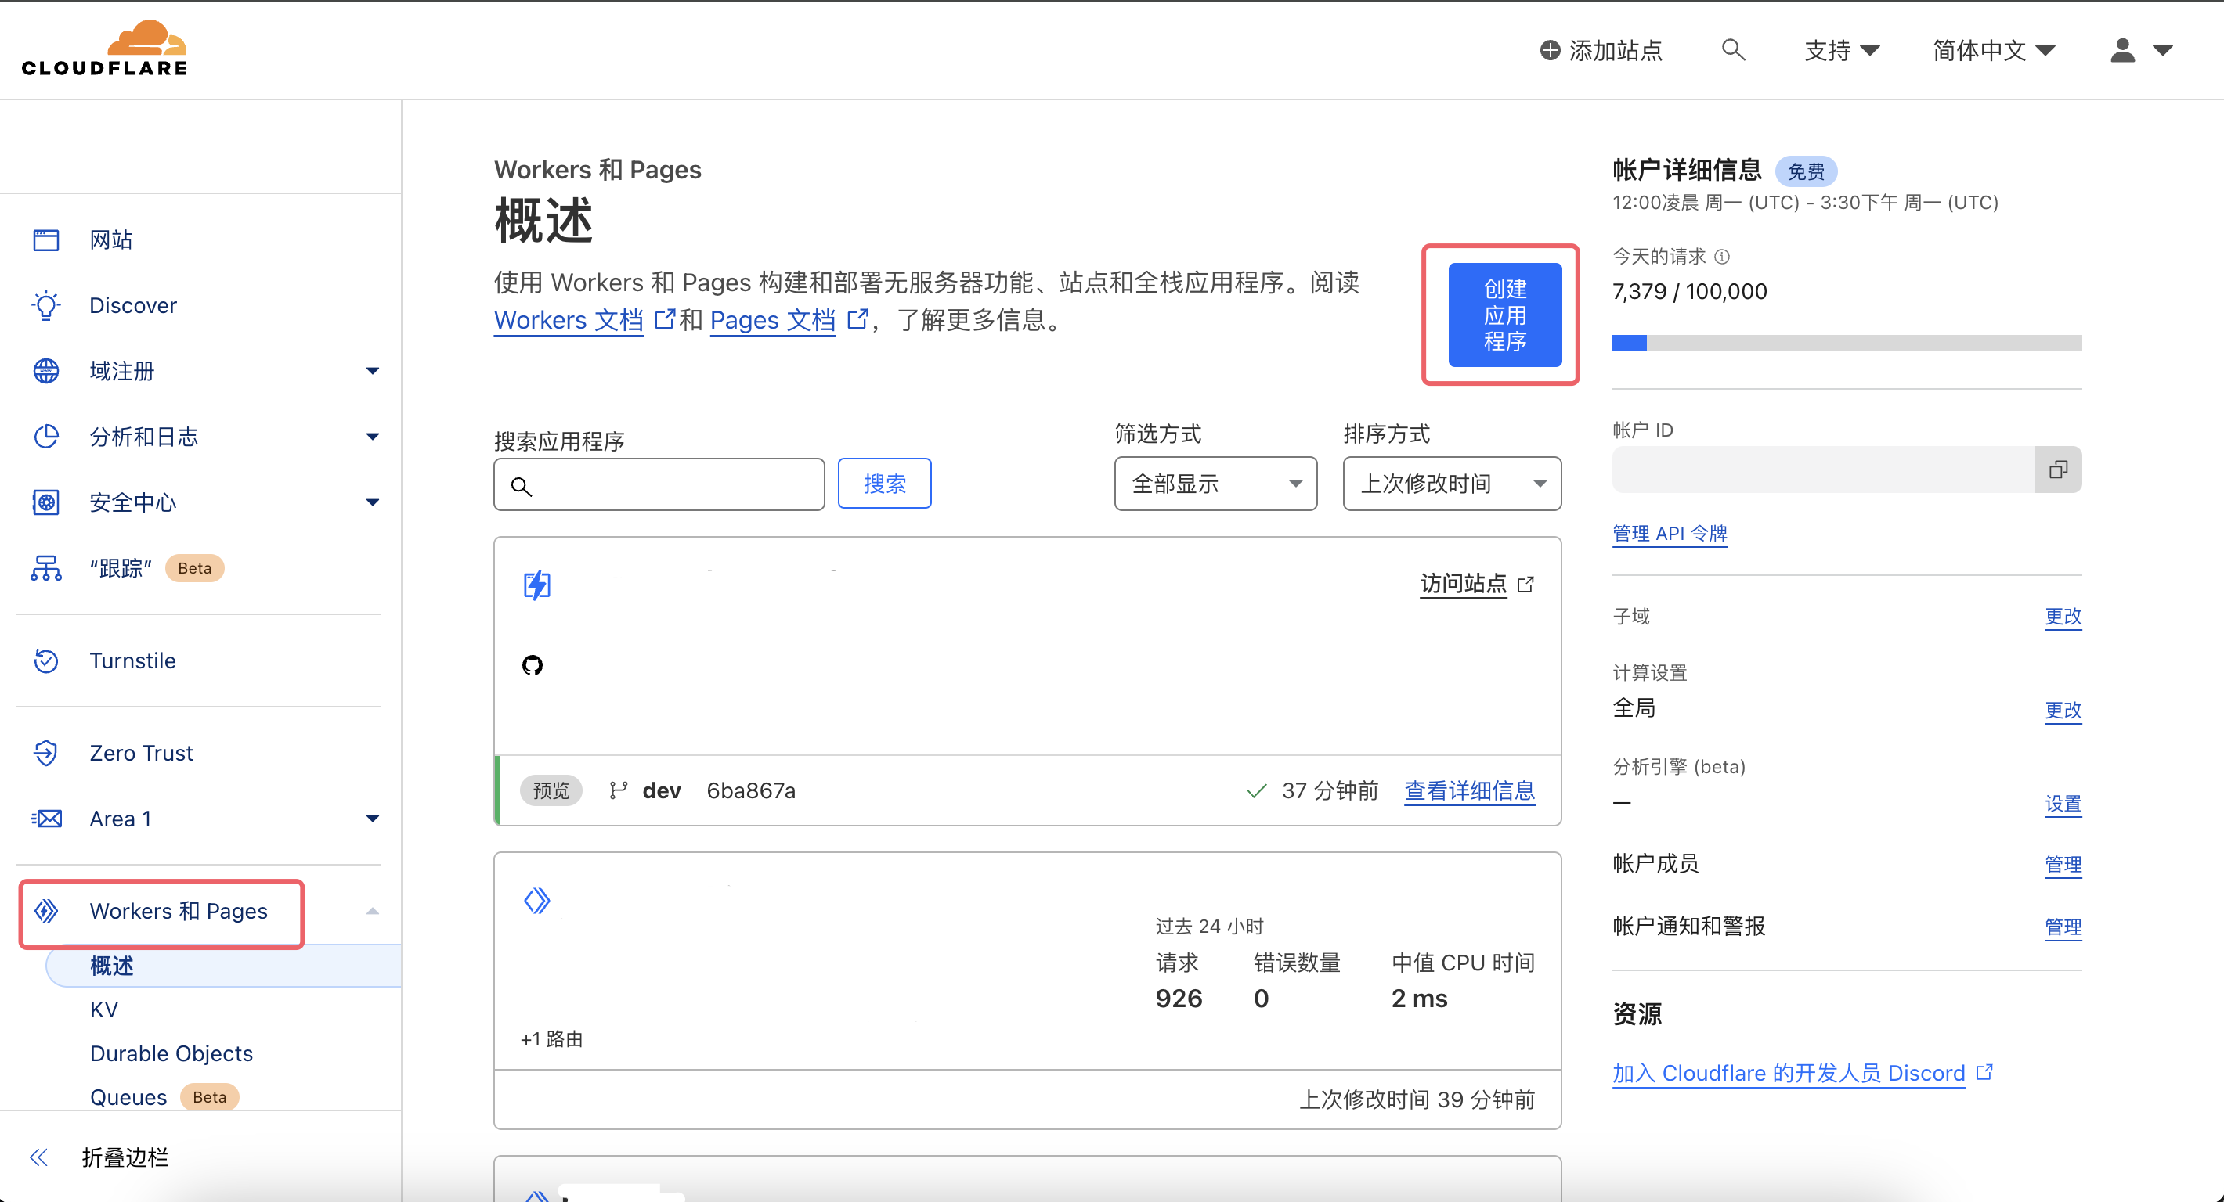
Task: Open the 筛选方式 全部显示 dropdown
Action: click(x=1215, y=484)
